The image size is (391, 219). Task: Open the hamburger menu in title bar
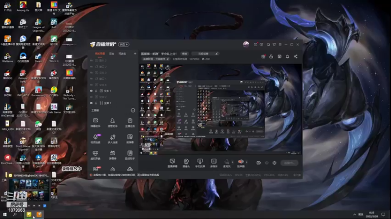(x=280, y=45)
